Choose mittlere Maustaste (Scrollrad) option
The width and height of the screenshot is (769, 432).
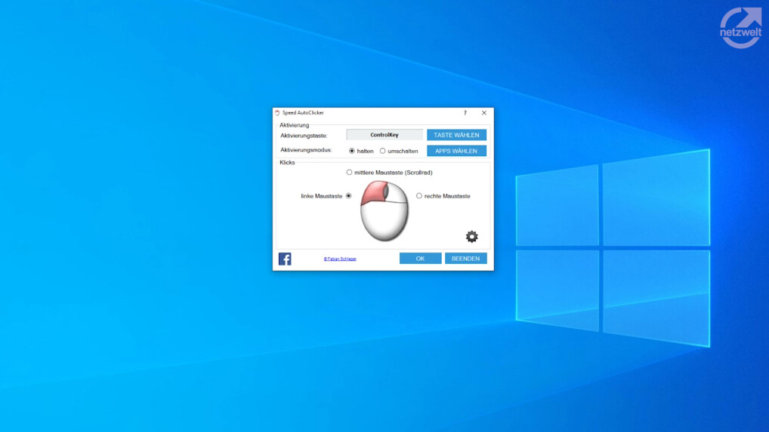[349, 173]
